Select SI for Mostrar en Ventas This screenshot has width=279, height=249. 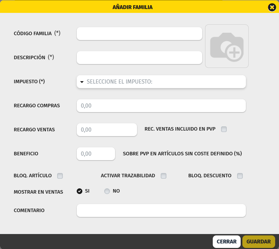click(x=80, y=191)
